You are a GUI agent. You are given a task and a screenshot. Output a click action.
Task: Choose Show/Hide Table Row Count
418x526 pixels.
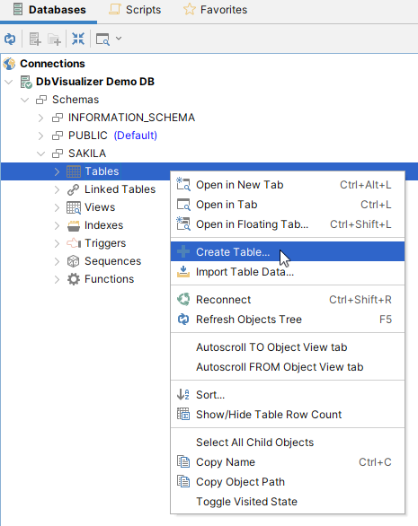tap(288, 415)
